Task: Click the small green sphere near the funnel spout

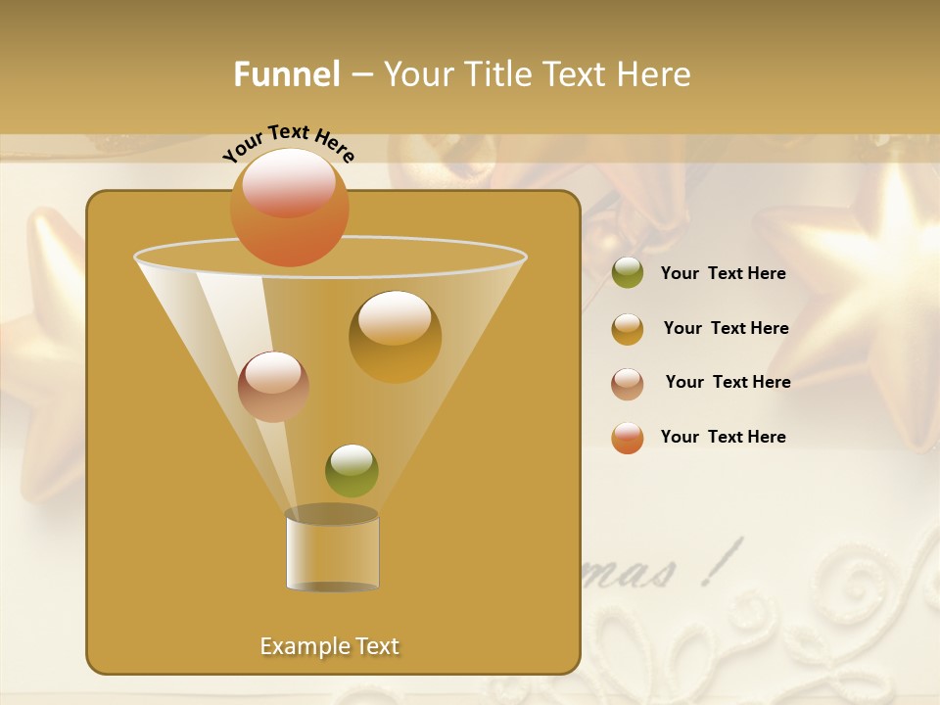Action: pos(352,469)
